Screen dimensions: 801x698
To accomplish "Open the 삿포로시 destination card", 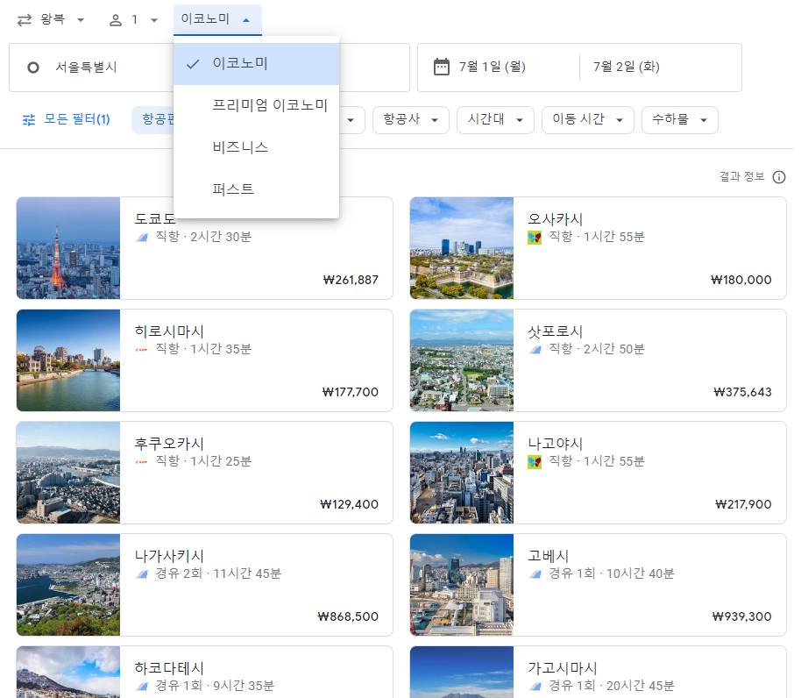I will coord(599,360).
